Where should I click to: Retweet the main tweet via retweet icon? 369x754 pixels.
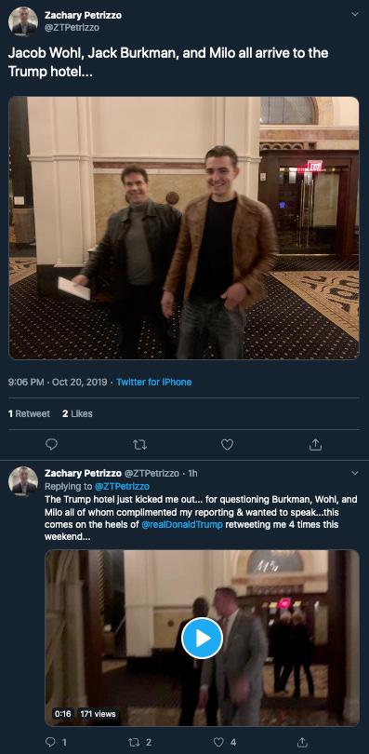point(139,445)
